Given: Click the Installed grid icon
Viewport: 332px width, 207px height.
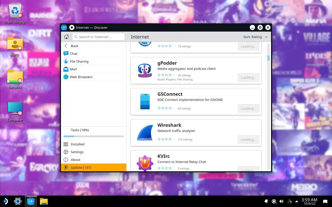Looking at the screenshot, I should tap(66, 144).
